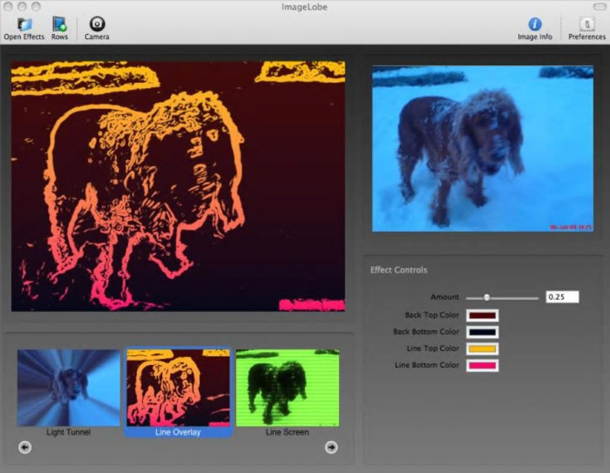Go to next effects with right arrow
Viewport: 610px width, 473px height.
click(x=331, y=447)
